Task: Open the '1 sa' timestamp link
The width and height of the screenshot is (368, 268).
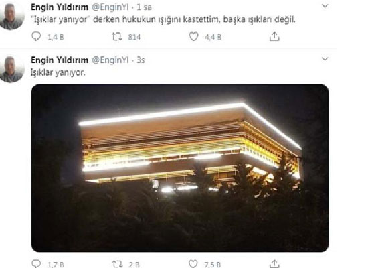Action: [144, 7]
